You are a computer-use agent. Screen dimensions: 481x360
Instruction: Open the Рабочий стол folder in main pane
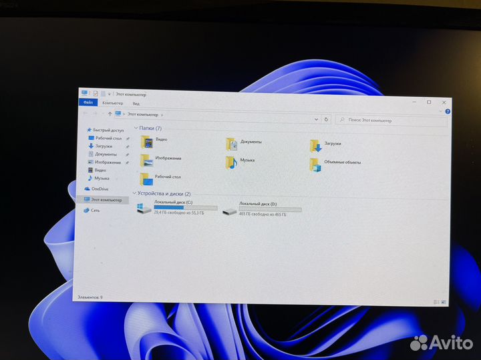(160, 179)
